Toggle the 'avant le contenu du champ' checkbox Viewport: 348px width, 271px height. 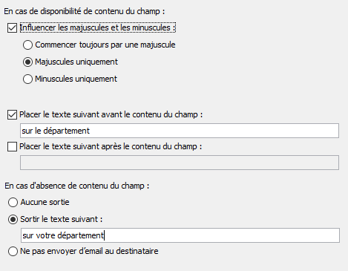pos(12,115)
